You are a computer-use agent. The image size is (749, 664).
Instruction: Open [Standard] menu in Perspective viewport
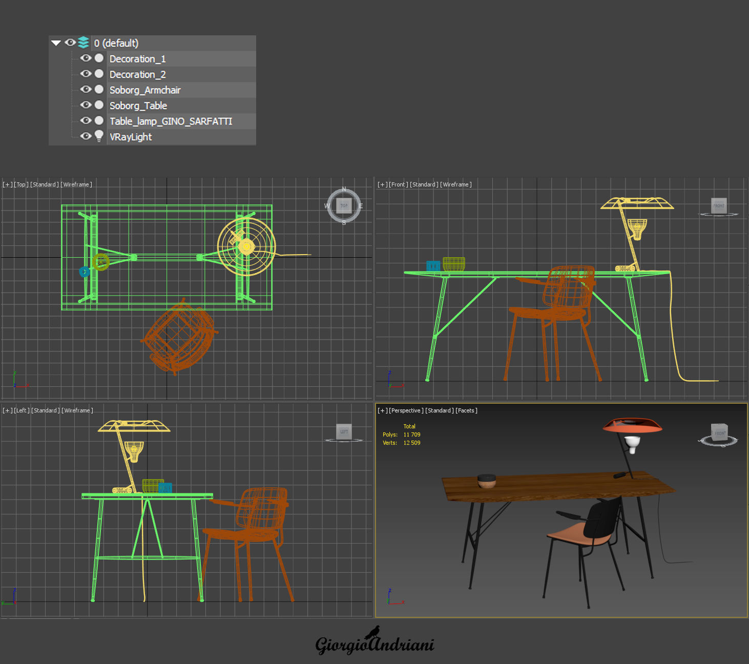tap(440, 410)
